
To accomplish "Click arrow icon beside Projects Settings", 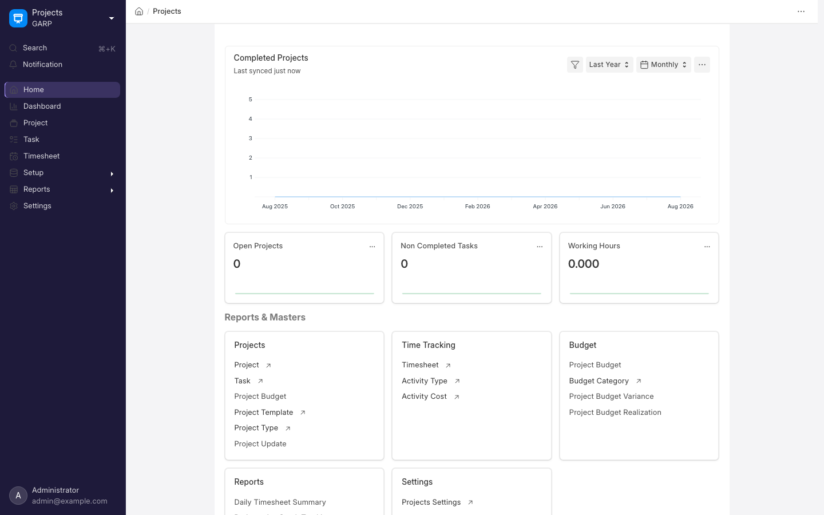I will tap(470, 502).
